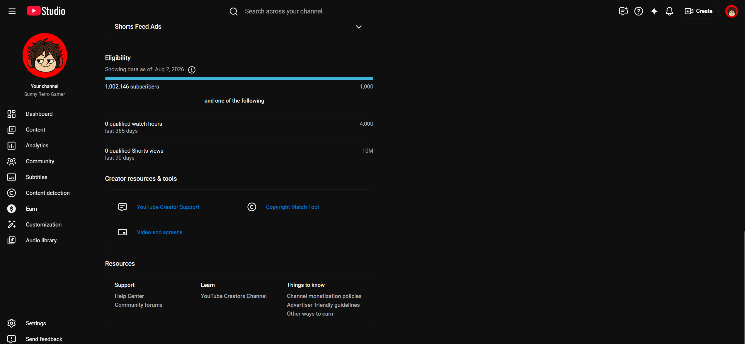Screen dimensions: 745x344
Task: Expand the Shorts Feed Ads section title
Action: [x=138, y=27]
